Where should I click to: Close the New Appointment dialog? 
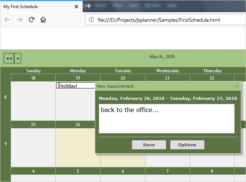pos(236,87)
